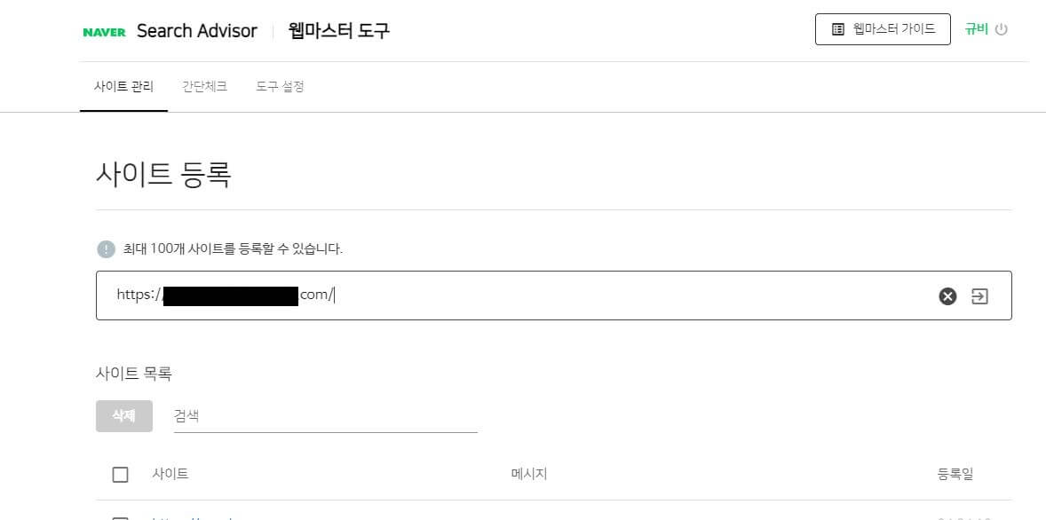Click the power/logout icon next to 규비
Viewport: 1046px width, 520px height.
pyautogui.click(x=1003, y=28)
